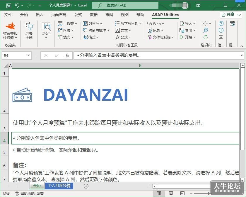Image resolution: width=246 pixels, height=197 pixels.
Task: Click the circled info icon in ribbon
Action: tap(221, 30)
